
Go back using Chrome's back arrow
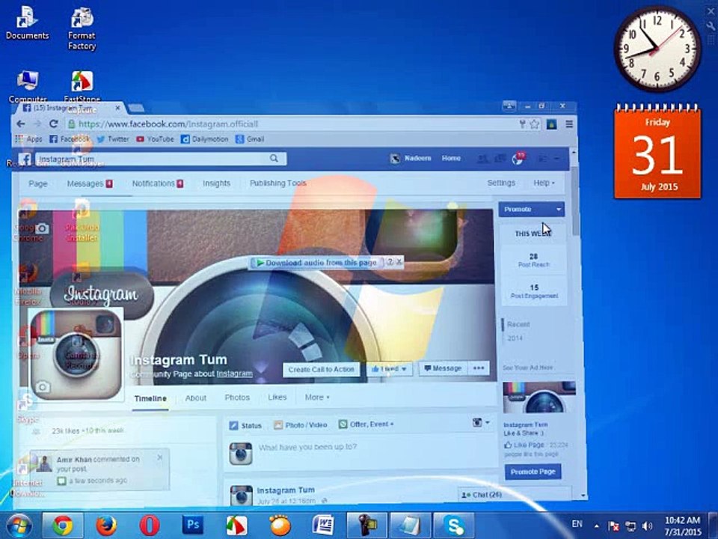coord(21,124)
